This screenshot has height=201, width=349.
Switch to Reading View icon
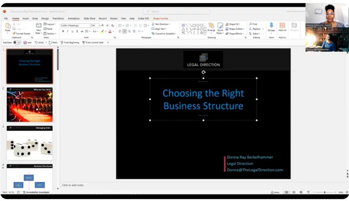pyautogui.click(x=301, y=192)
